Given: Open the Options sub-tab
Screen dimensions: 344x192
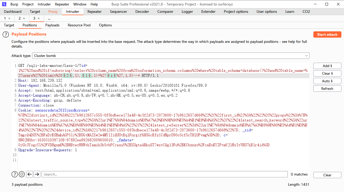Looking at the screenshot, I should pos(105,25).
